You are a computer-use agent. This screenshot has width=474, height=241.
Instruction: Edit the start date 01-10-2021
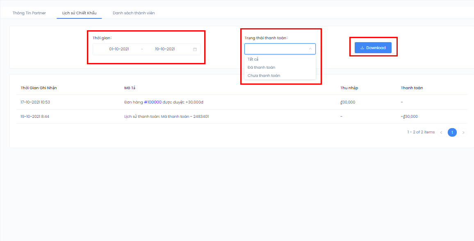(119, 49)
